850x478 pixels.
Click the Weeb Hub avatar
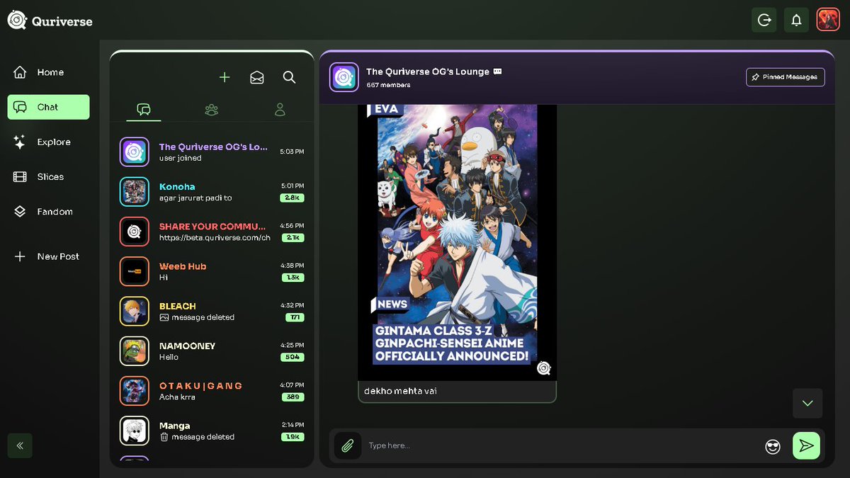(x=135, y=271)
